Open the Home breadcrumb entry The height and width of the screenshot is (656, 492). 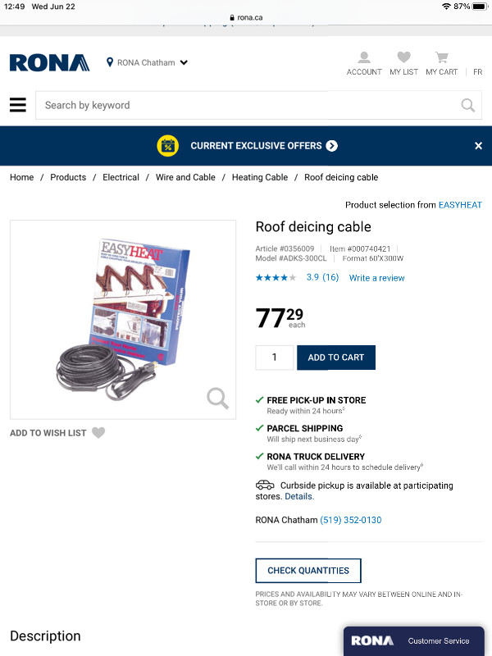[21, 177]
